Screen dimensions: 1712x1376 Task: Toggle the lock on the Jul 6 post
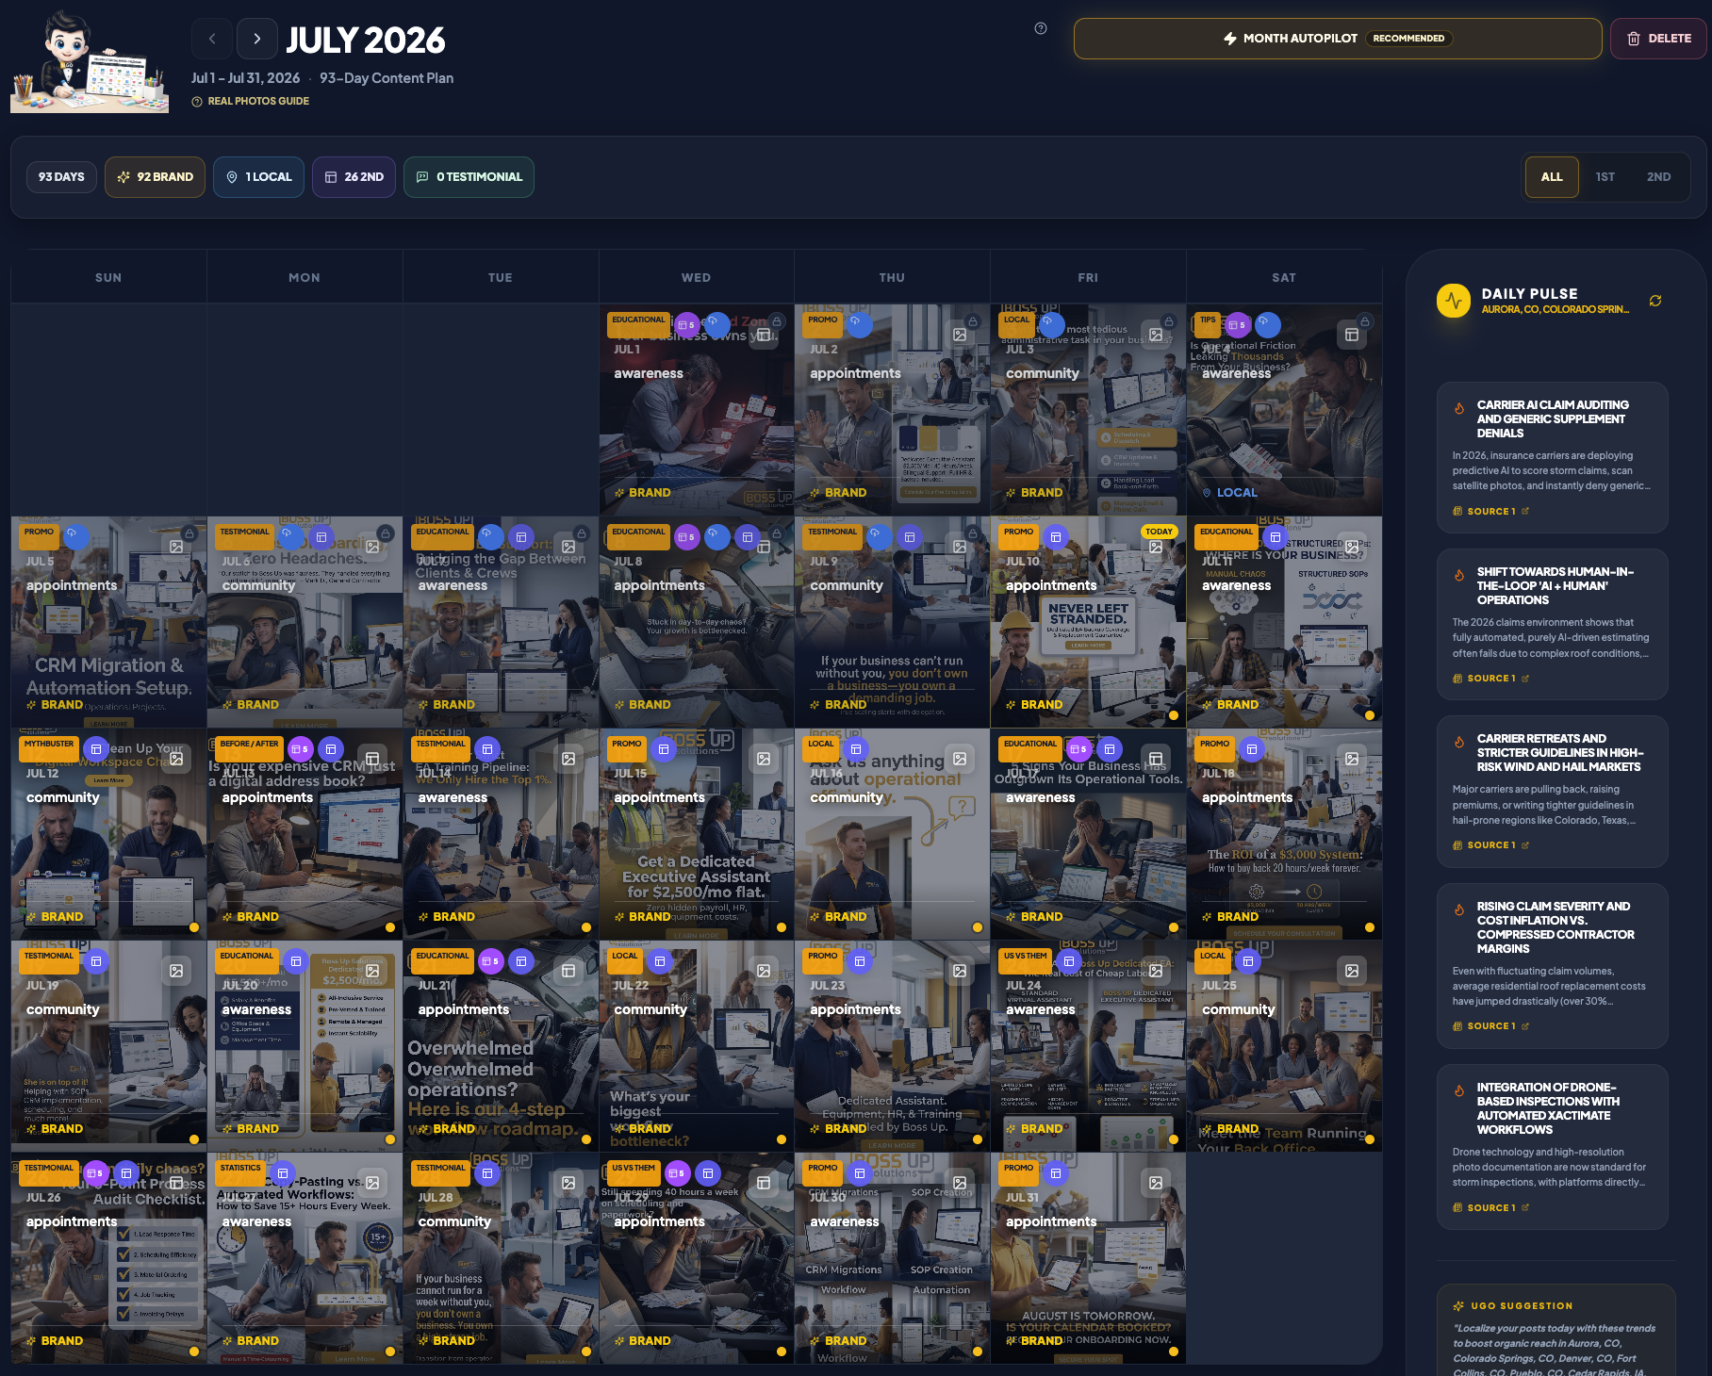386,533
